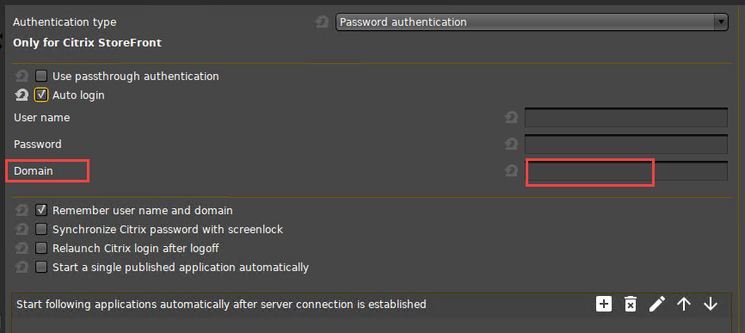This screenshot has height=333, width=745.
Task: Enable Use passthrough authentication checkbox
Action: 41,76
